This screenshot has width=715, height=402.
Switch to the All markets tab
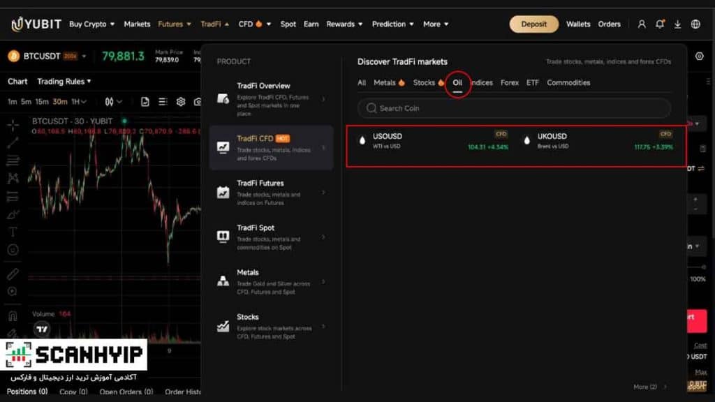[362, 82]
